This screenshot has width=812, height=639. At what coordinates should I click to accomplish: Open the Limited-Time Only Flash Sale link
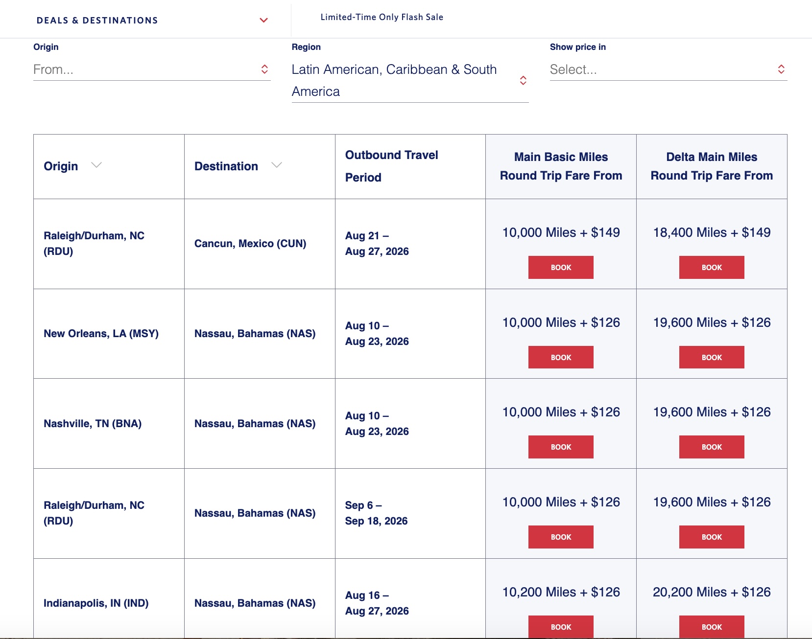pos(382,17)
